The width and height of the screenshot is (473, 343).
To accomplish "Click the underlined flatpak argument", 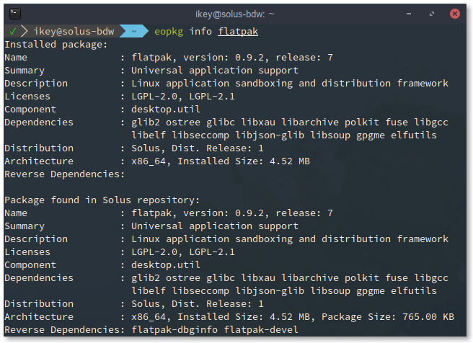I will (238, 32).
